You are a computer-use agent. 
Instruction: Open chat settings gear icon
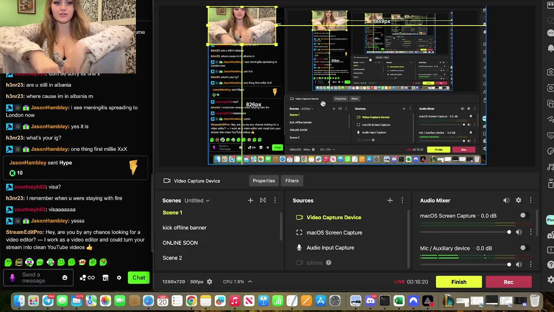(119, 278)
